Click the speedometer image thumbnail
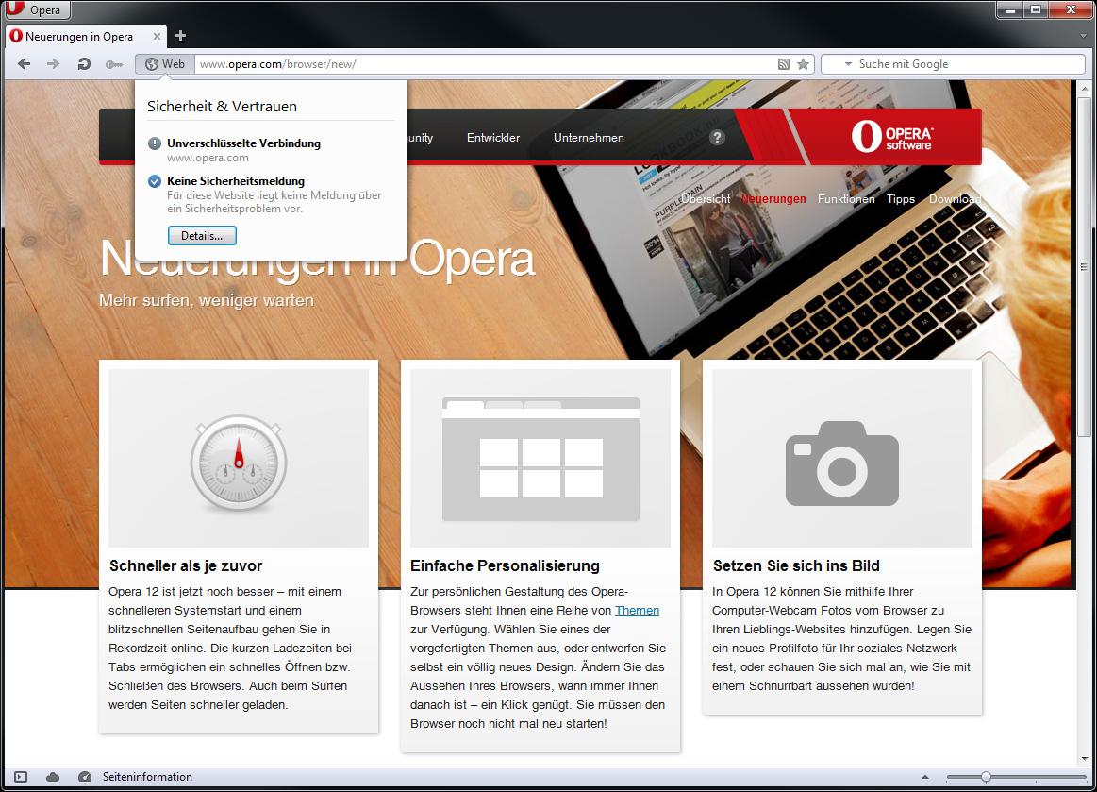This screenshot has width=1097, height=792. point(239,458)
